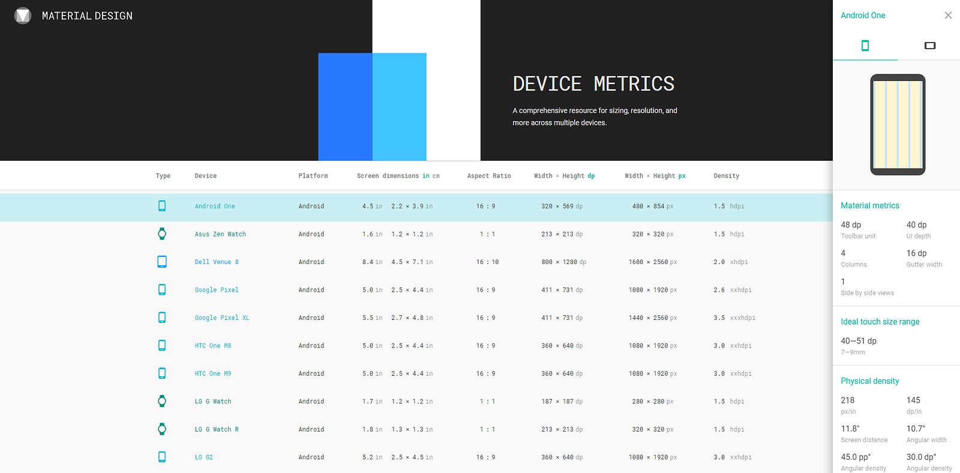Open the HTC One M8 device link
This screenshot has height=473, width=960.
(213, 346)
